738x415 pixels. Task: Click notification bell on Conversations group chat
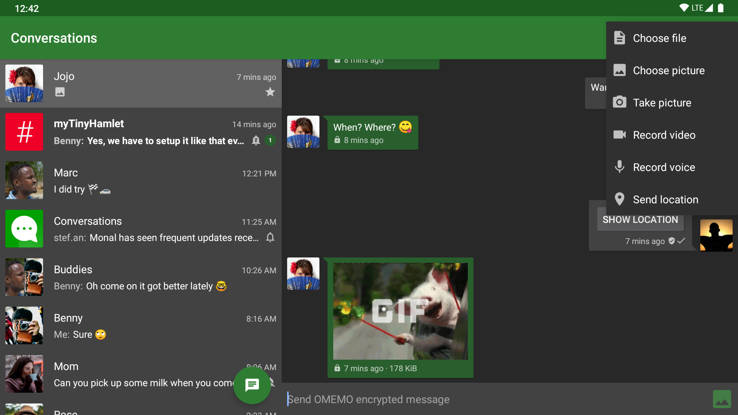[270, 237]
